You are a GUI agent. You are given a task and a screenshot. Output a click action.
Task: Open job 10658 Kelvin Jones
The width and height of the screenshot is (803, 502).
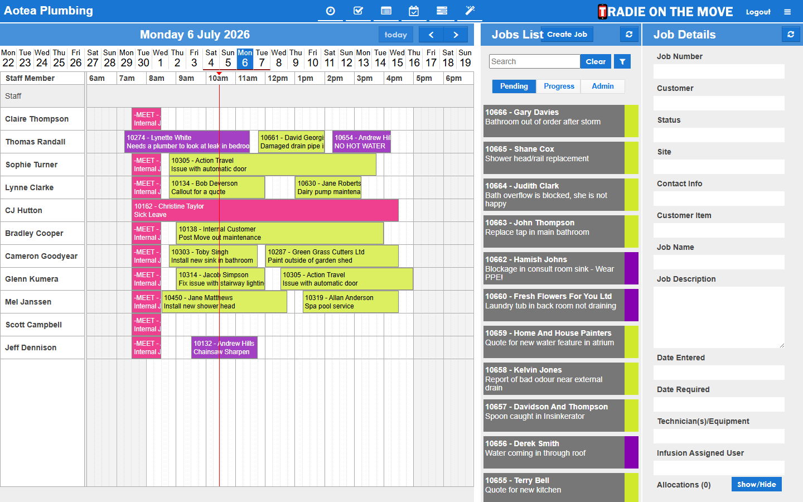click(x=554, y=379)
